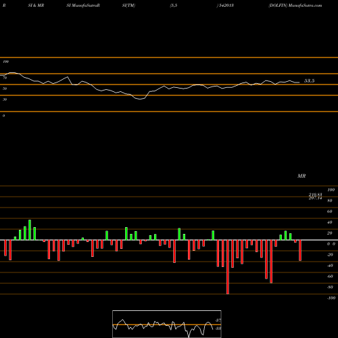Click the MR axis label 40
The width and height of the screenshot is (338, 338).
coord(329,222)
